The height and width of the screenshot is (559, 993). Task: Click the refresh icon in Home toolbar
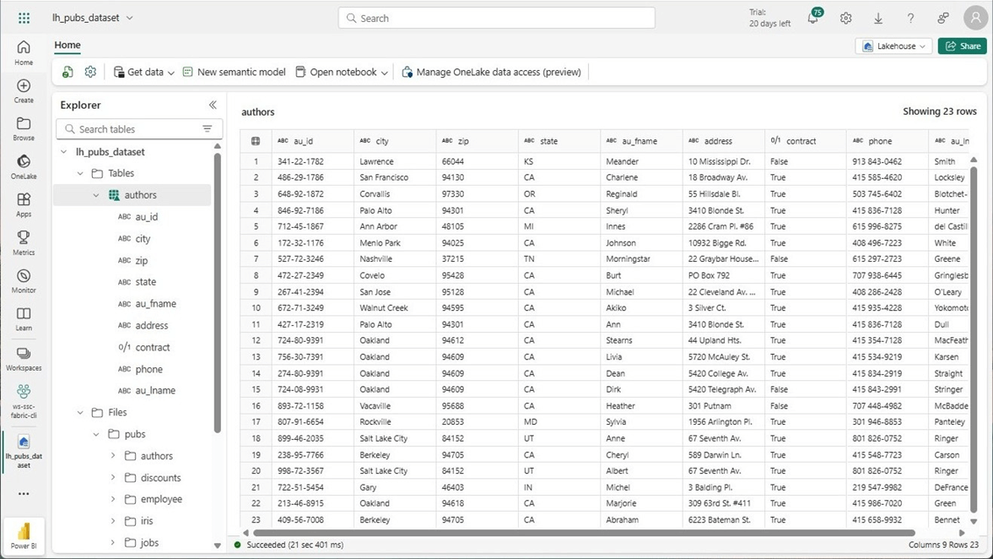click(67, 72)
